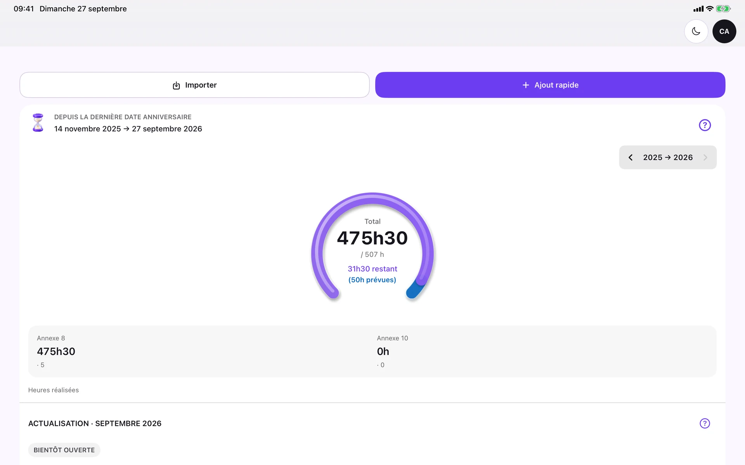
Task: Click the purple hourglass icon
Action: pyautogui.click(x=38, y=122)
